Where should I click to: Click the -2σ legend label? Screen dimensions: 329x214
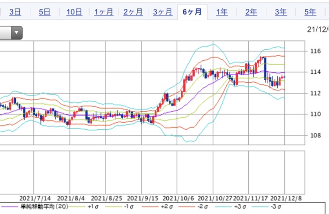coord(203,207)
